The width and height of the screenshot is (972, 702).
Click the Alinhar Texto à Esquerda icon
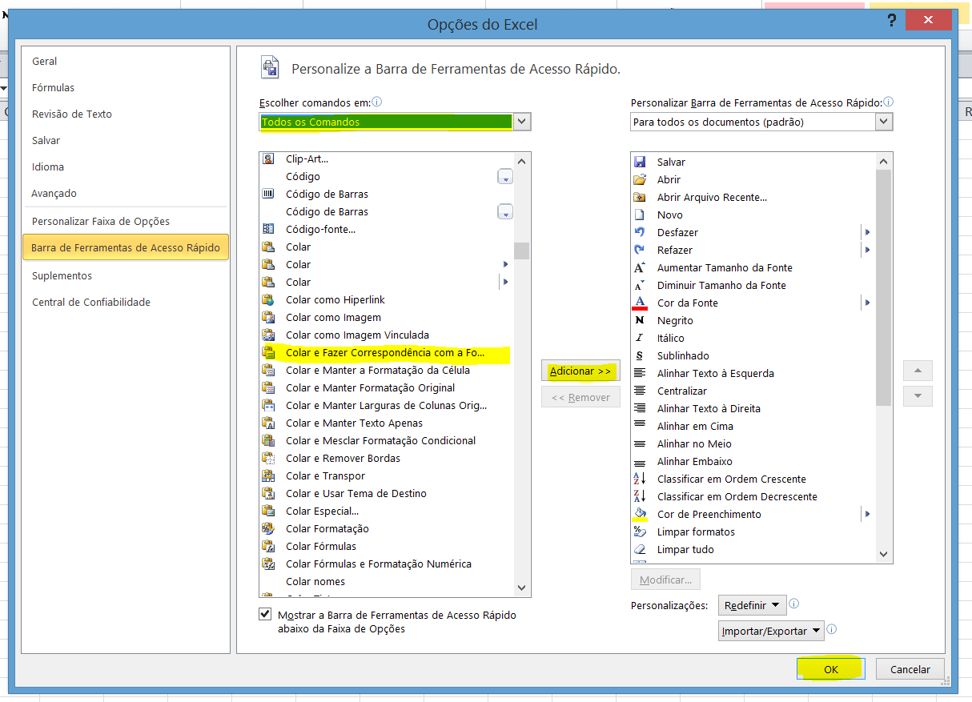[x=640, y=373]
